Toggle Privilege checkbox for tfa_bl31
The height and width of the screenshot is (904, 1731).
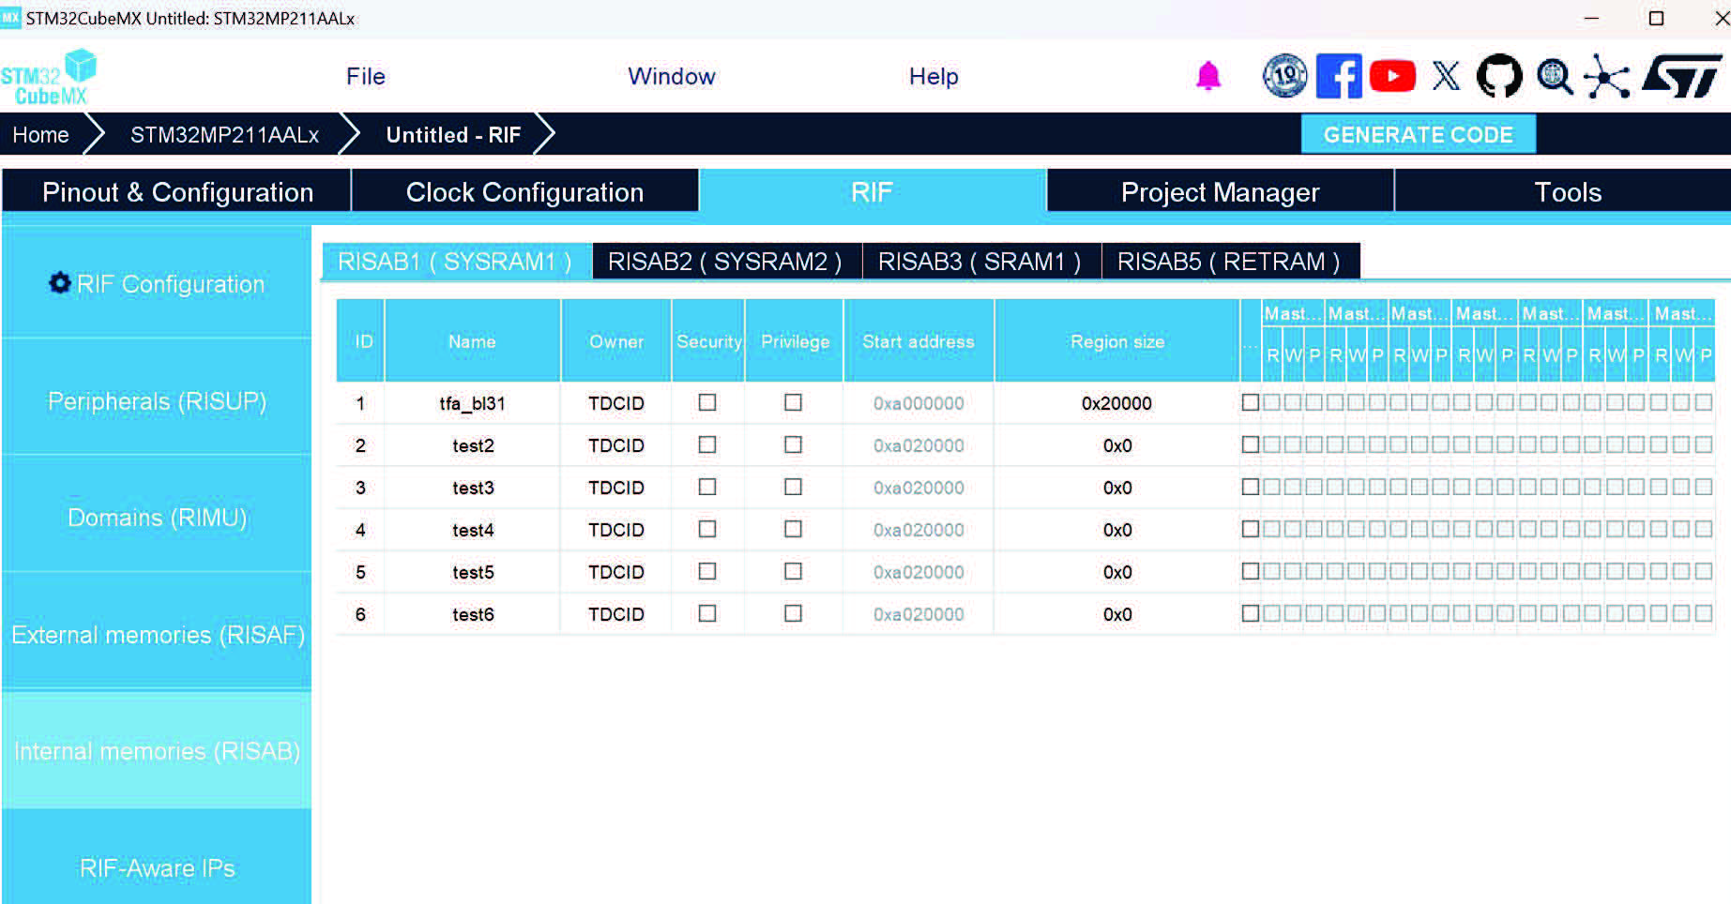[793, 402]
